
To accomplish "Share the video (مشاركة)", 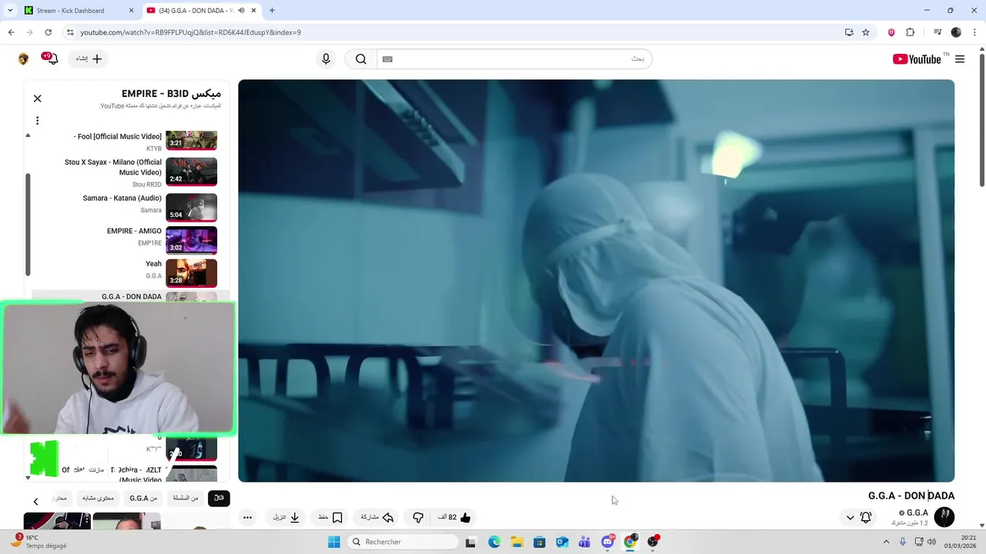I will click(x=377, y=518).
